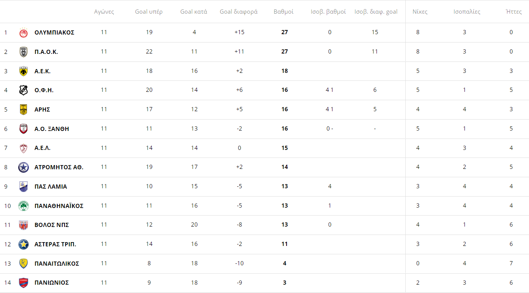The width and height of the screenshot is (529, 293).
Task: Open ΠΑΝΑΙΤΩΛΙΚΟΣ team name link
Action: [x=57, y=264]
